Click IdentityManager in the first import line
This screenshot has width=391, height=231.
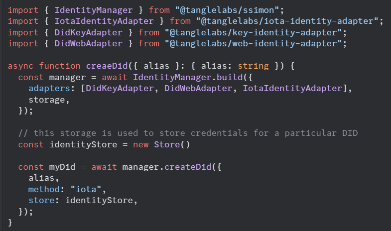pyautogui.click(x=94, y=10)
